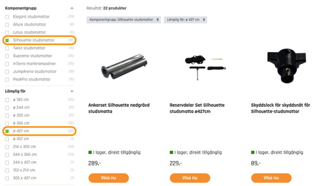
Task: Click Visa nu for Skyddslock
Action: 271,178
